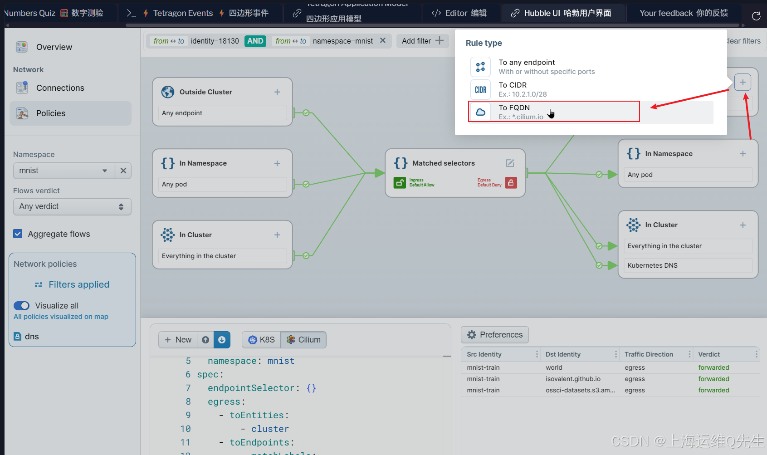Click the horizontal tab scrollbar

click(432, 25)
